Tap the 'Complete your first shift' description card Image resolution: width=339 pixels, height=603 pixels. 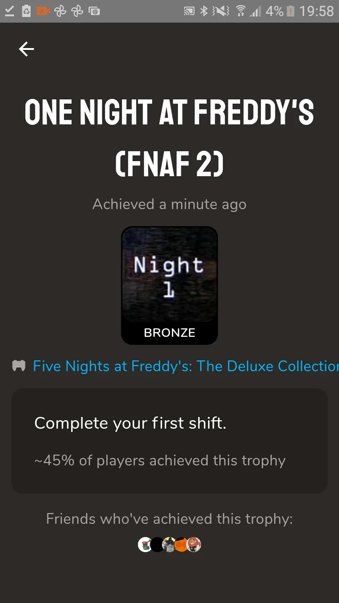[169, 440]
